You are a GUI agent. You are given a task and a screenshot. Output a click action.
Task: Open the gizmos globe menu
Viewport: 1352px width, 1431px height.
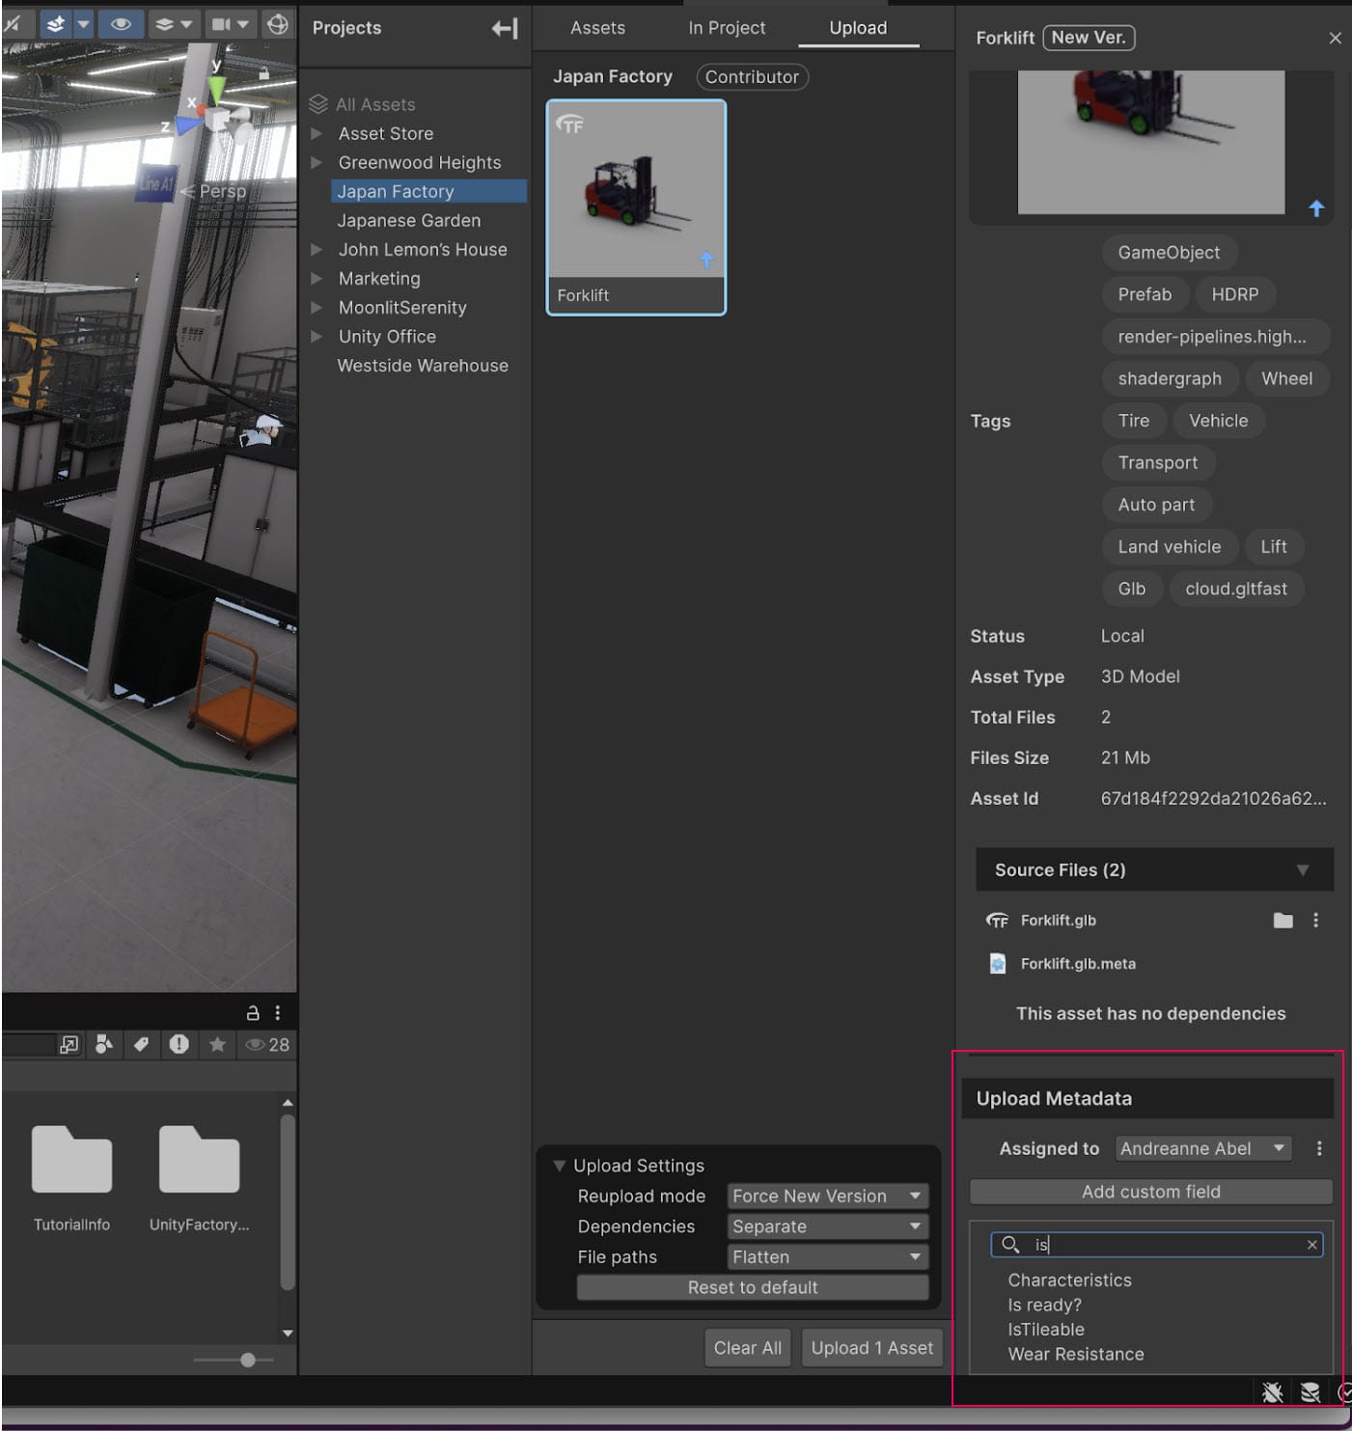point(278,24)
